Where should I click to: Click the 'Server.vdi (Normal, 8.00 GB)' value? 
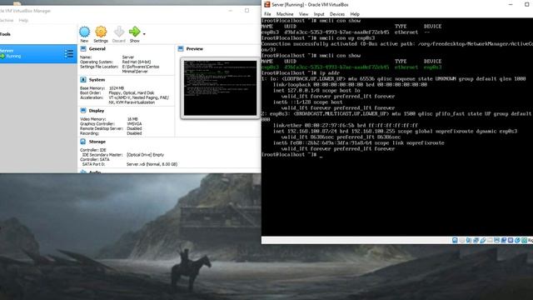point(152,164)
